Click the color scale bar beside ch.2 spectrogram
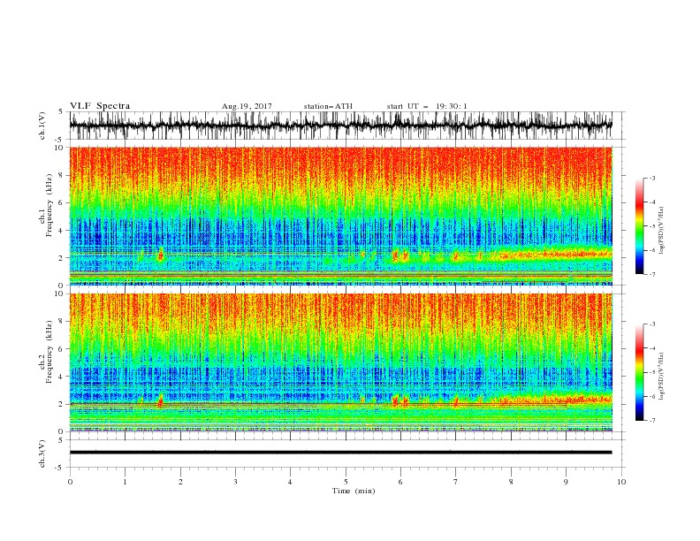 [x=639, y=372]
